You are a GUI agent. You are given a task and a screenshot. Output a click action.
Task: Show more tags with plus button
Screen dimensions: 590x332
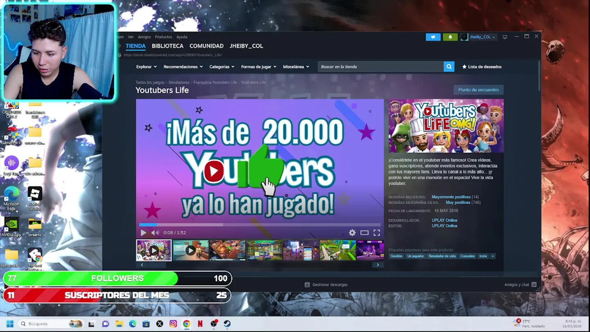coord(492,256)
